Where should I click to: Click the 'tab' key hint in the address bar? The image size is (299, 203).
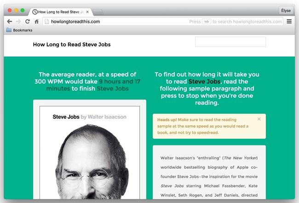pyautogui.click(x=207, y=22)
